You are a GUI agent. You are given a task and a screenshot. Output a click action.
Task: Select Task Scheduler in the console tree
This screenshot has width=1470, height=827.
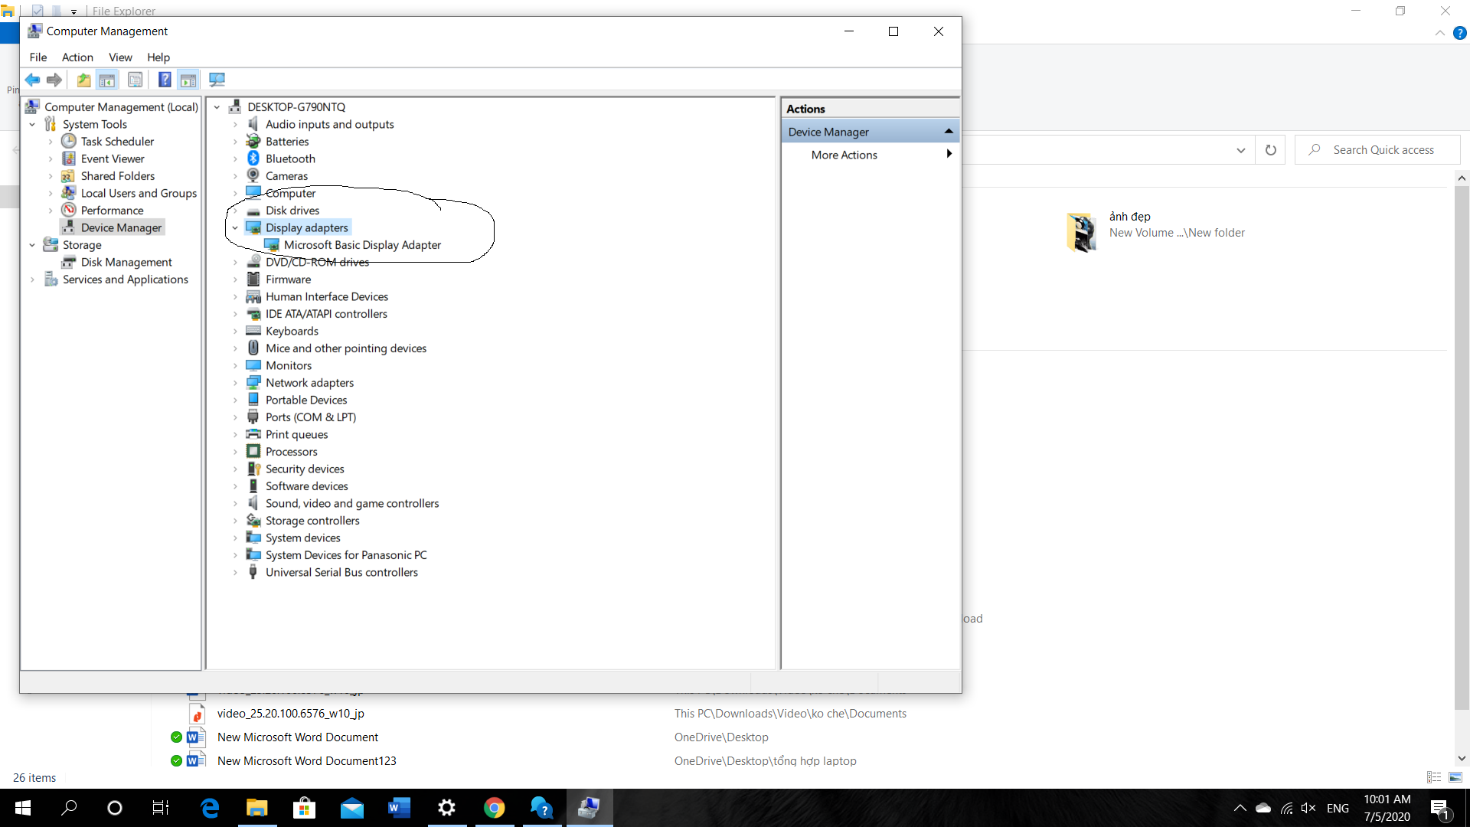117,142
